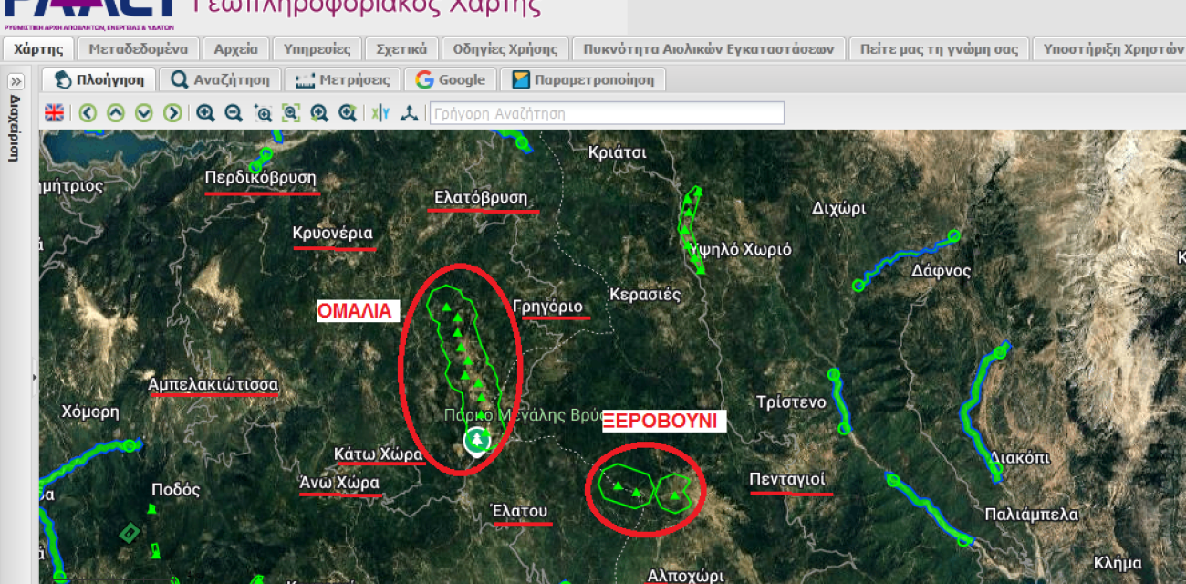
Task: Open the Οδηγίες Χρήσης menu tab
Action: pos(505,49)
